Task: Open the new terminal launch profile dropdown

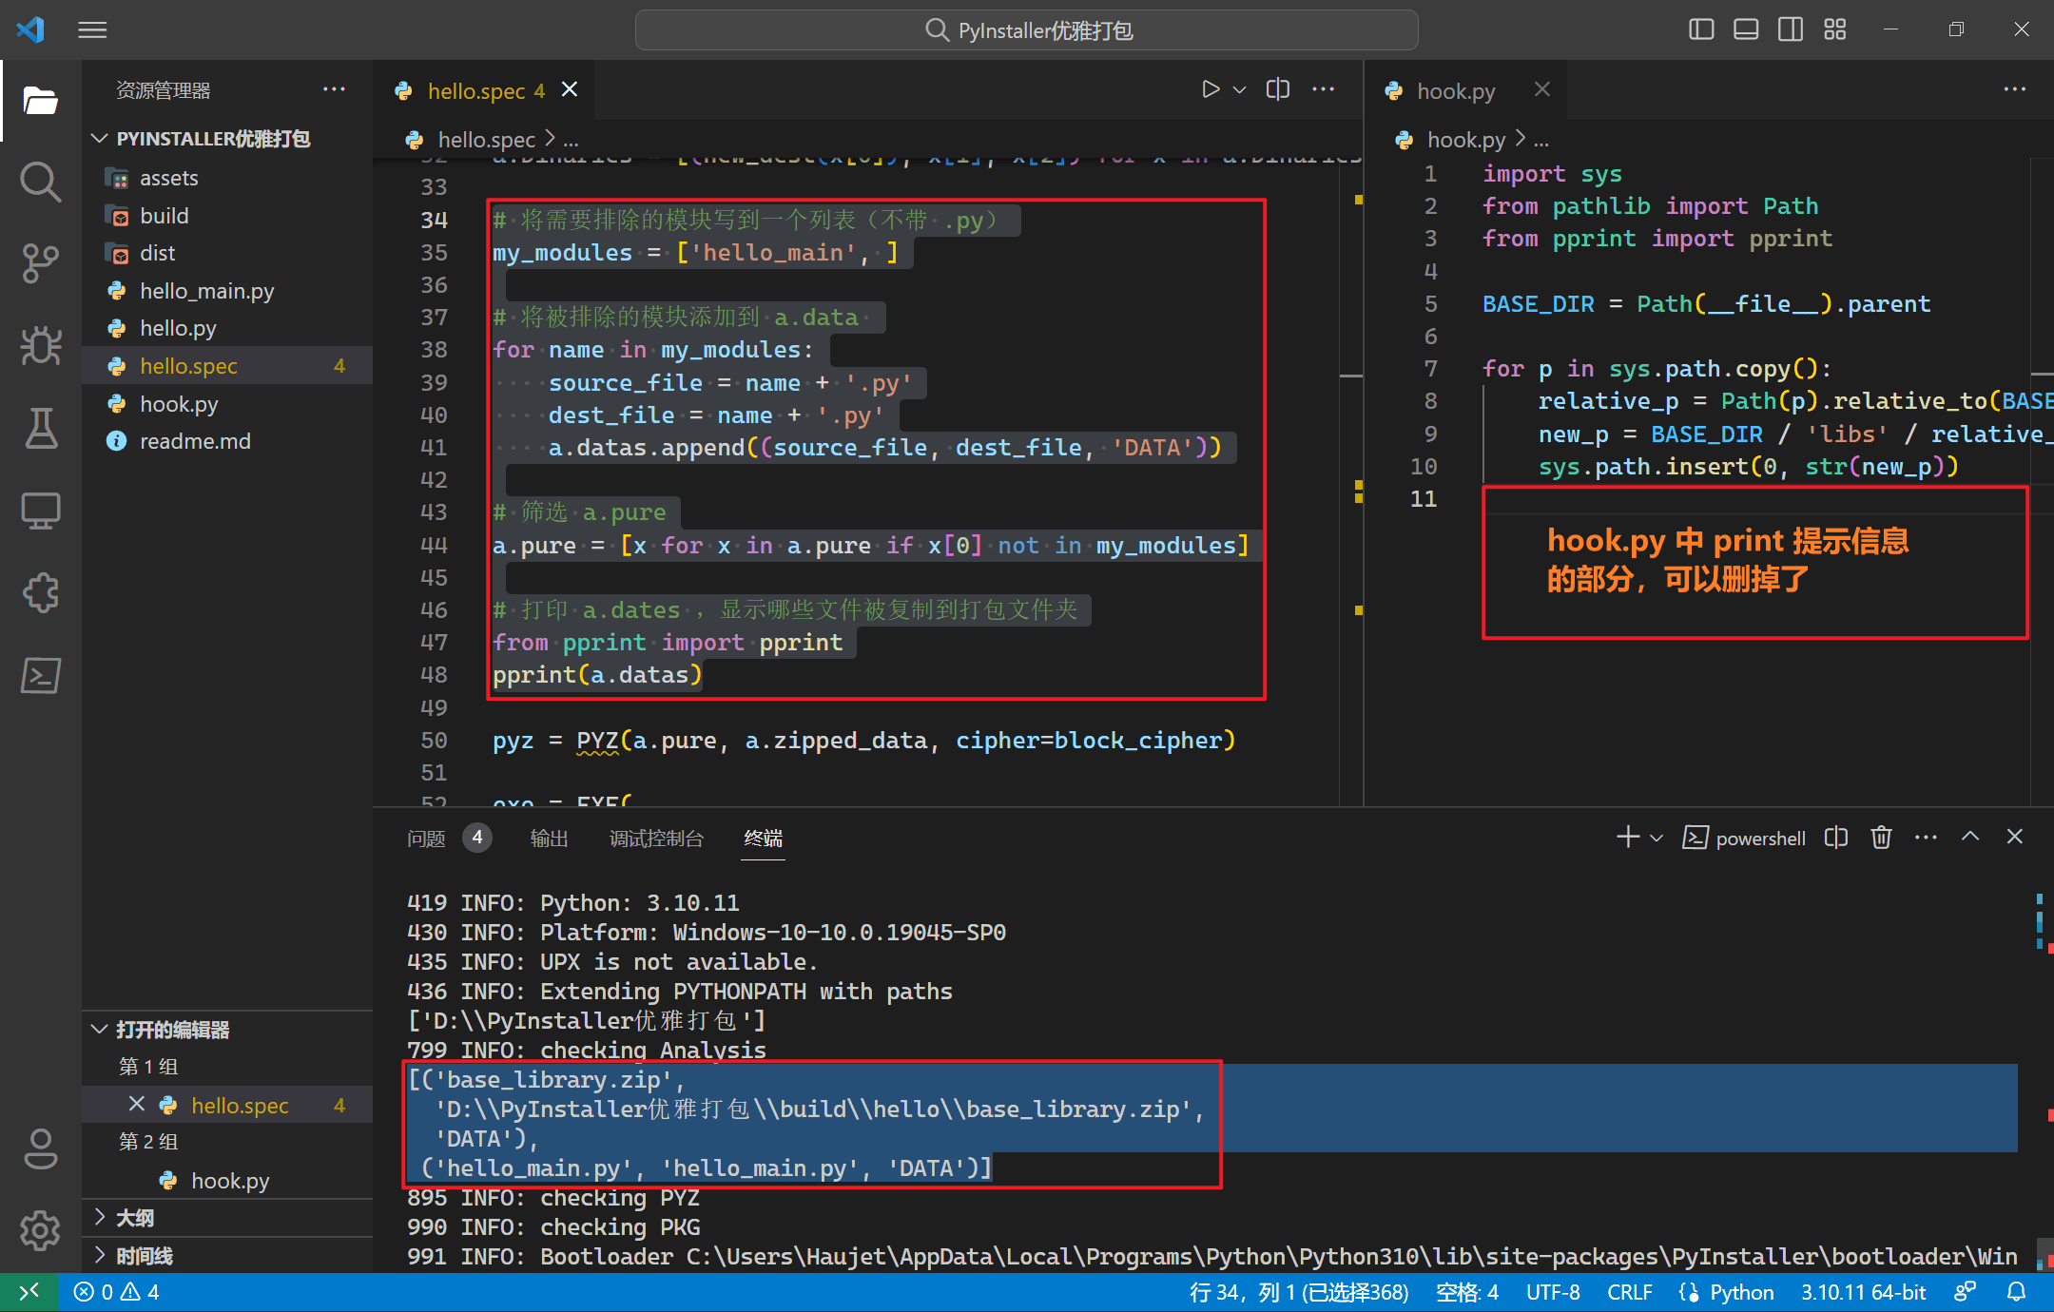Action: point(1657,838)
